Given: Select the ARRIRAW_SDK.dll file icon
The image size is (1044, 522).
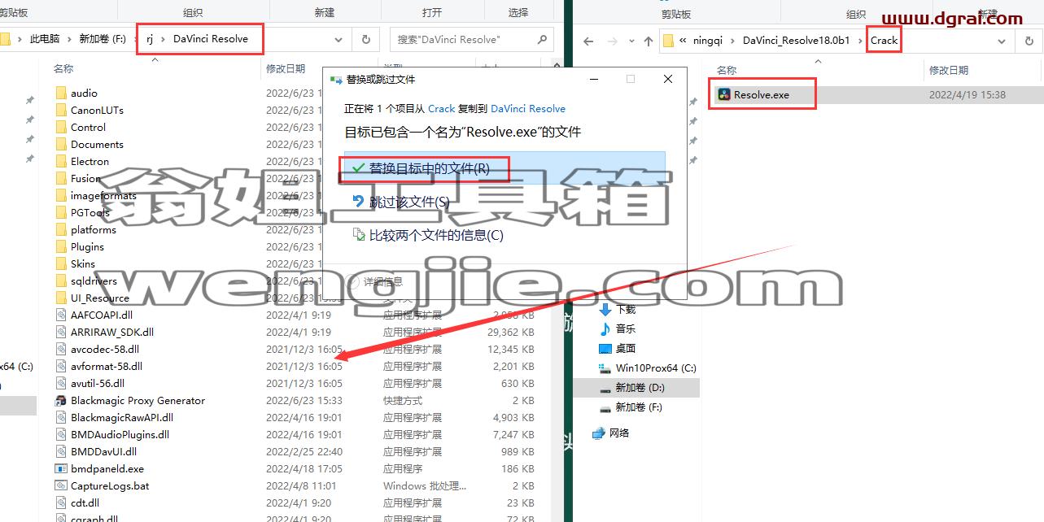Looking at the screenshot, I should point(61,332).
